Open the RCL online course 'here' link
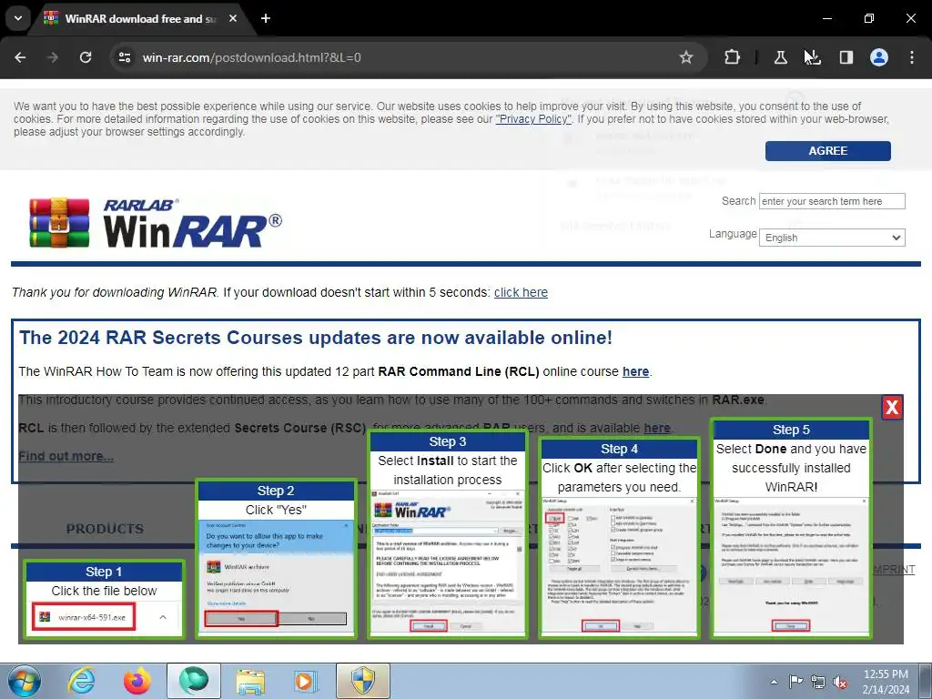Viewport: 932px width, 699px height. coord(635,371)
